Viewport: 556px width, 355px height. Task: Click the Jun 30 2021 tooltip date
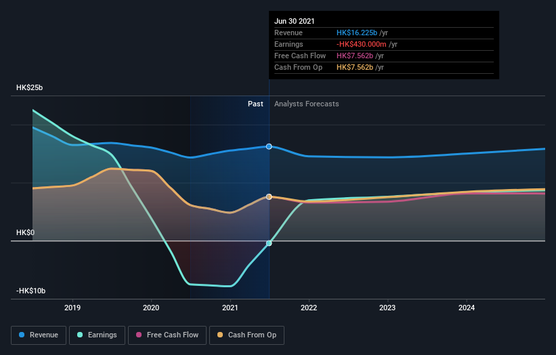295,21
